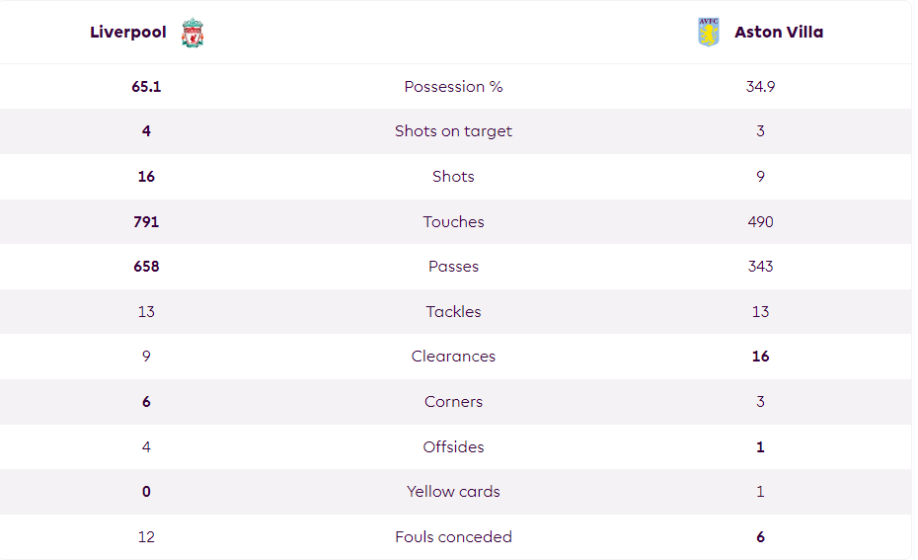Select the Yellow cards stat label

coord(453,492)
